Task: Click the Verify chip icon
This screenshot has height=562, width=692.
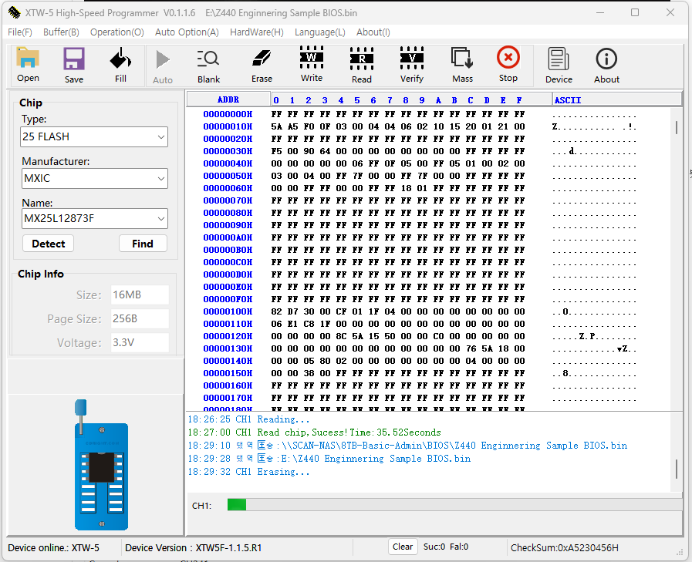Action: tap(411, 65)
